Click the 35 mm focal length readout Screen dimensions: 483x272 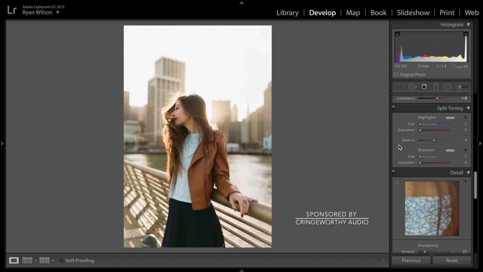423,66
